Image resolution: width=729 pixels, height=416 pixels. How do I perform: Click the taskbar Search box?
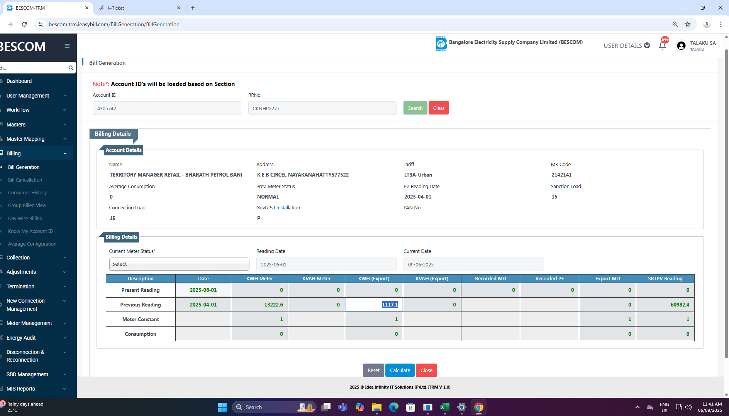click(274, 407)
